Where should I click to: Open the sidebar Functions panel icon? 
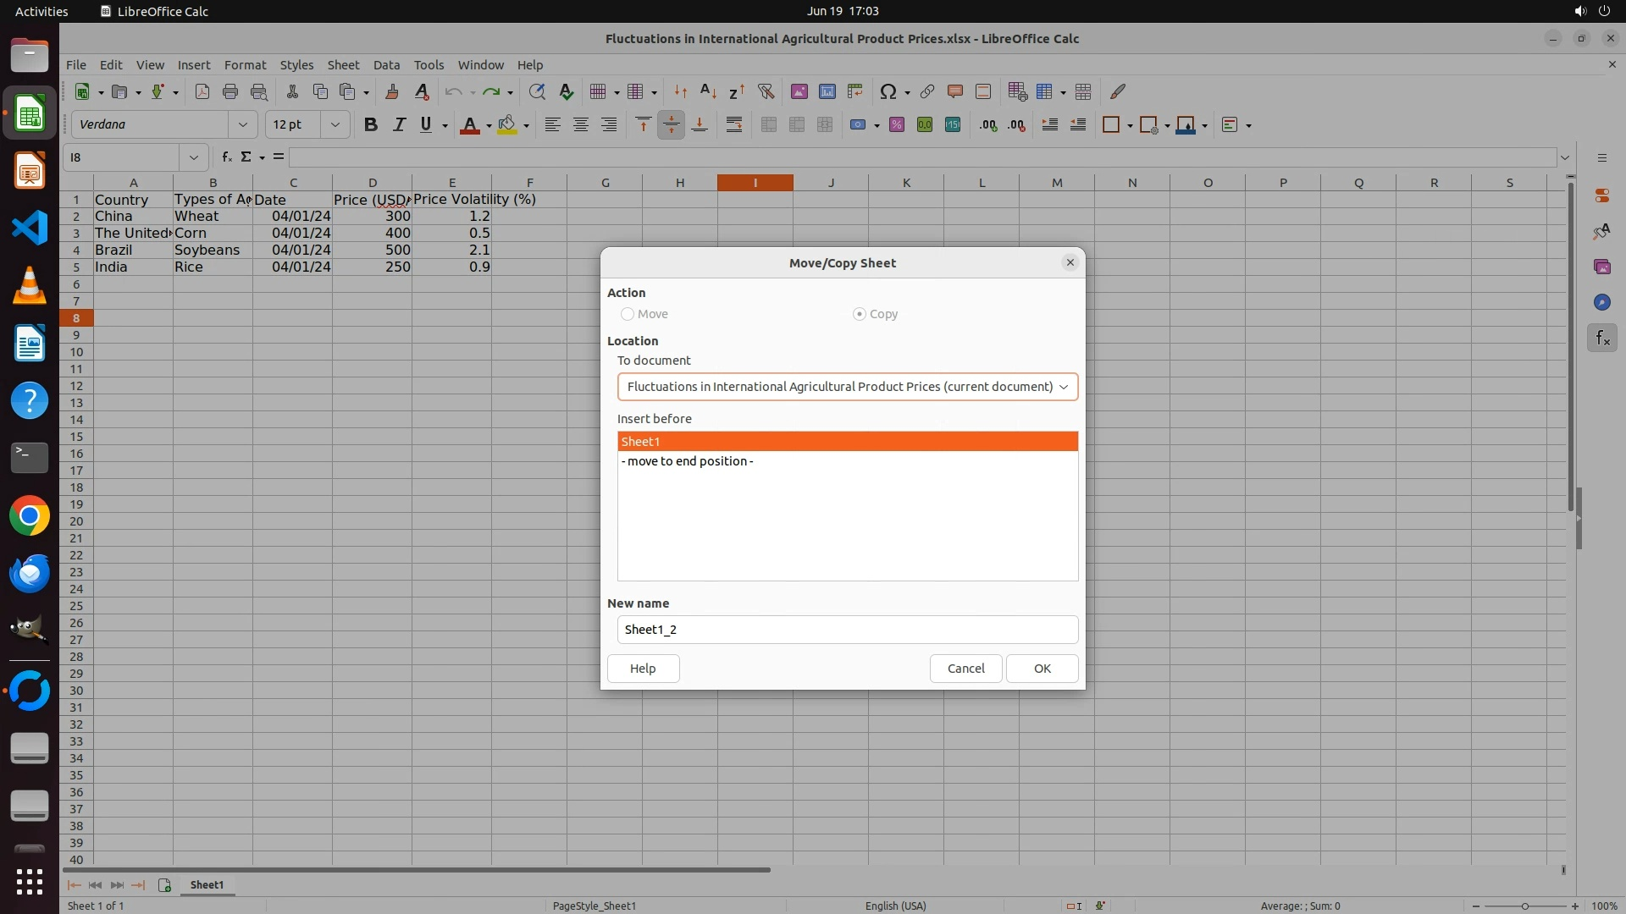pyautogui.click(x=1601, y=339)
